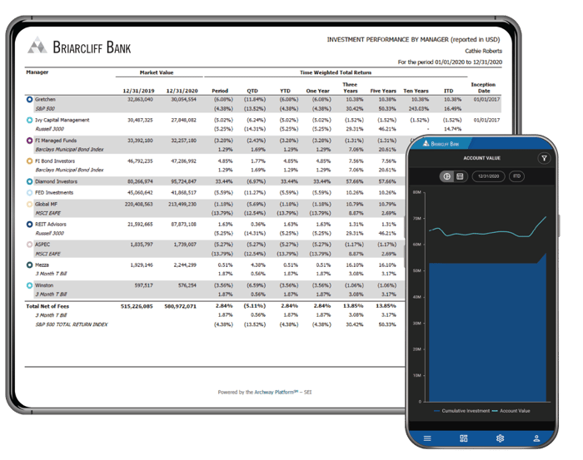The height and width of the screenshot is (460, 583).
Task: Click Diamond Investors circle marker
Action: coord(30,181)
